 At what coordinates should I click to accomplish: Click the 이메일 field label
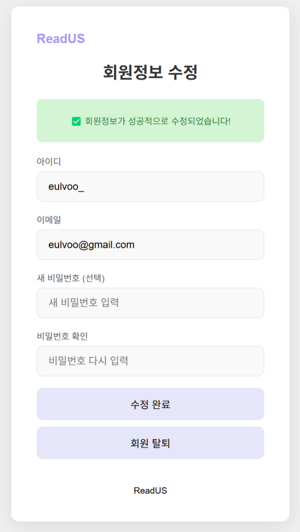[49, 220]
